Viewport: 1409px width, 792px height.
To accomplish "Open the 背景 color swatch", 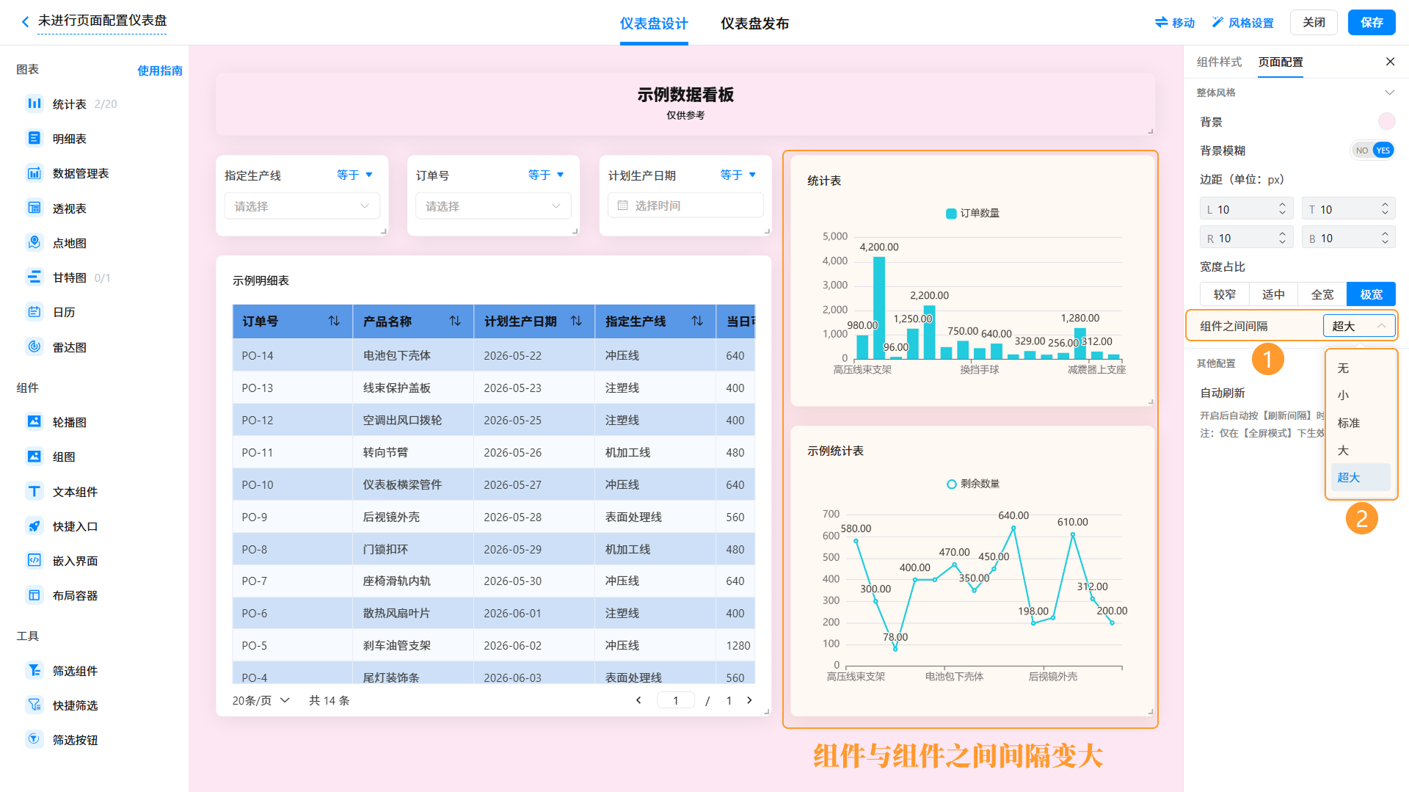I will point(1386,121).
